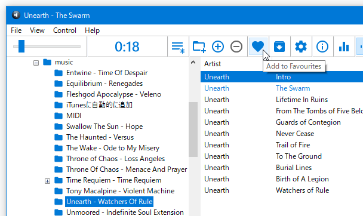Select folder Swallow The Sun - Hope
Screen dimensions: 363x216
pyautogui.click(x=104, y=126)
